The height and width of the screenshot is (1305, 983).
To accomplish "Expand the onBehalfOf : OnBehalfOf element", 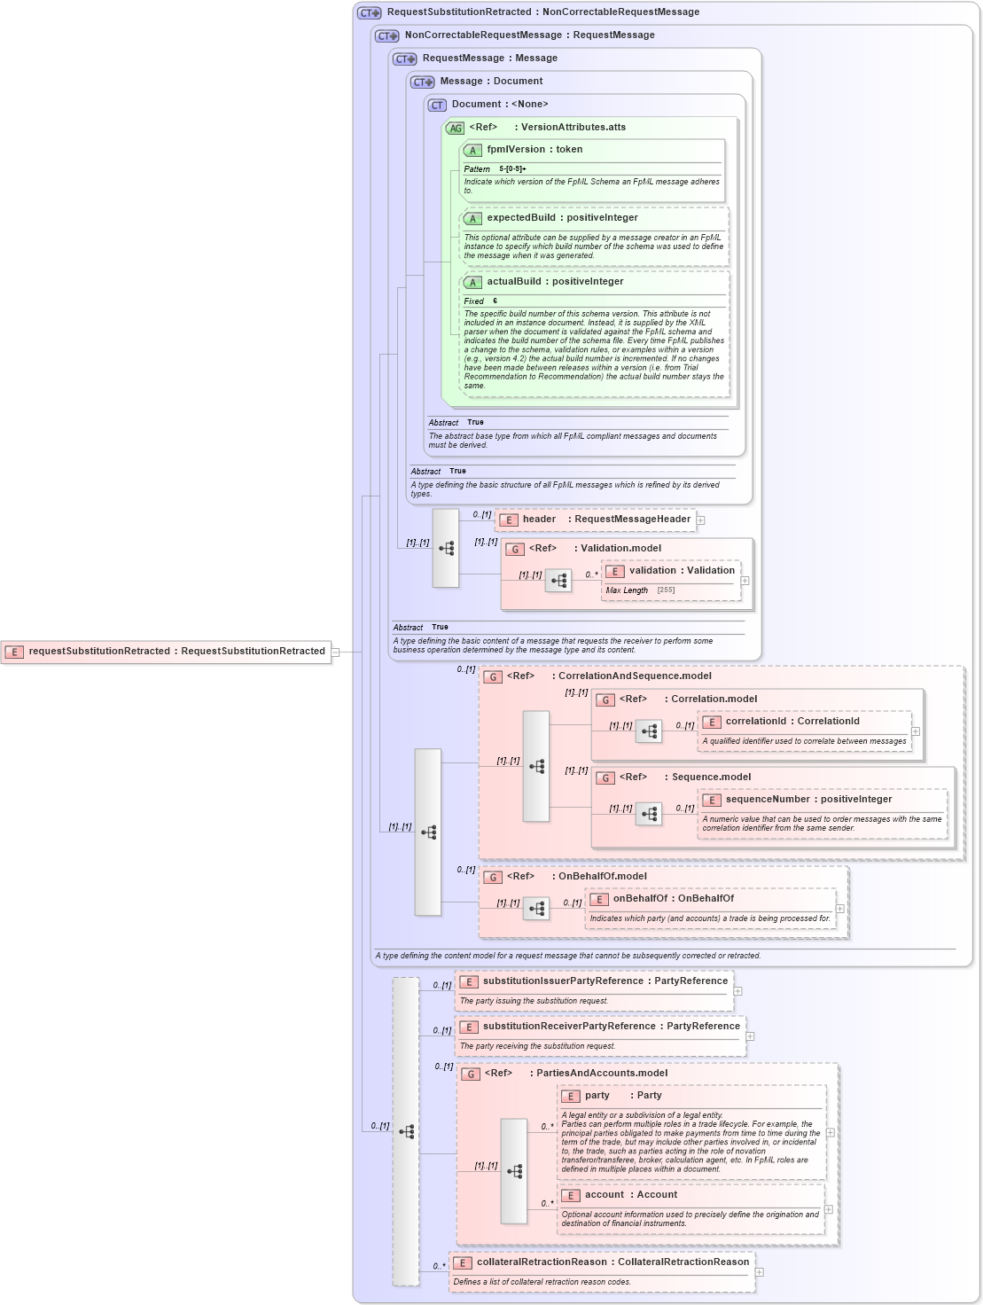I will click(x=839, y=909).
